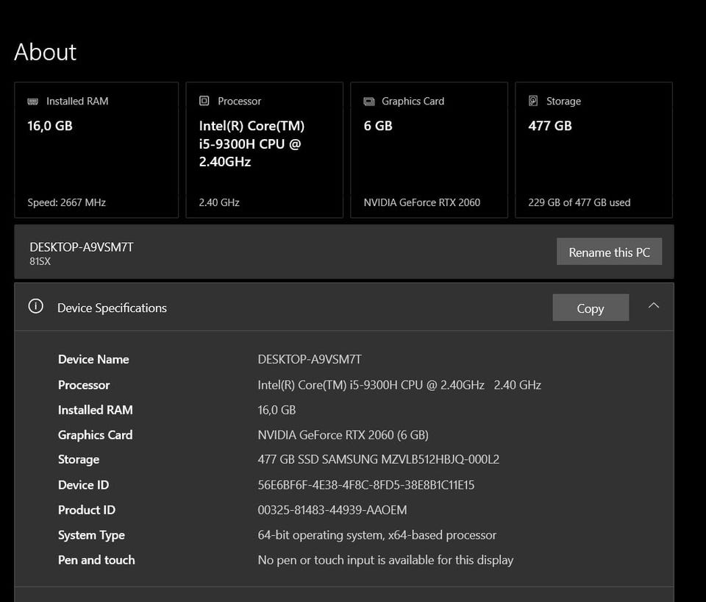Click the Device Specifications info icon
The width and height of the screenshot is (706, 602).
point(35,308)
